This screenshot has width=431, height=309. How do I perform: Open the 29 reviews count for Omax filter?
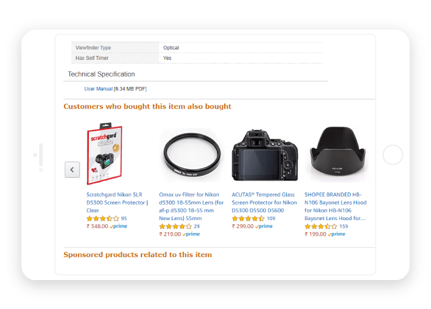click(x=197, y=227)
